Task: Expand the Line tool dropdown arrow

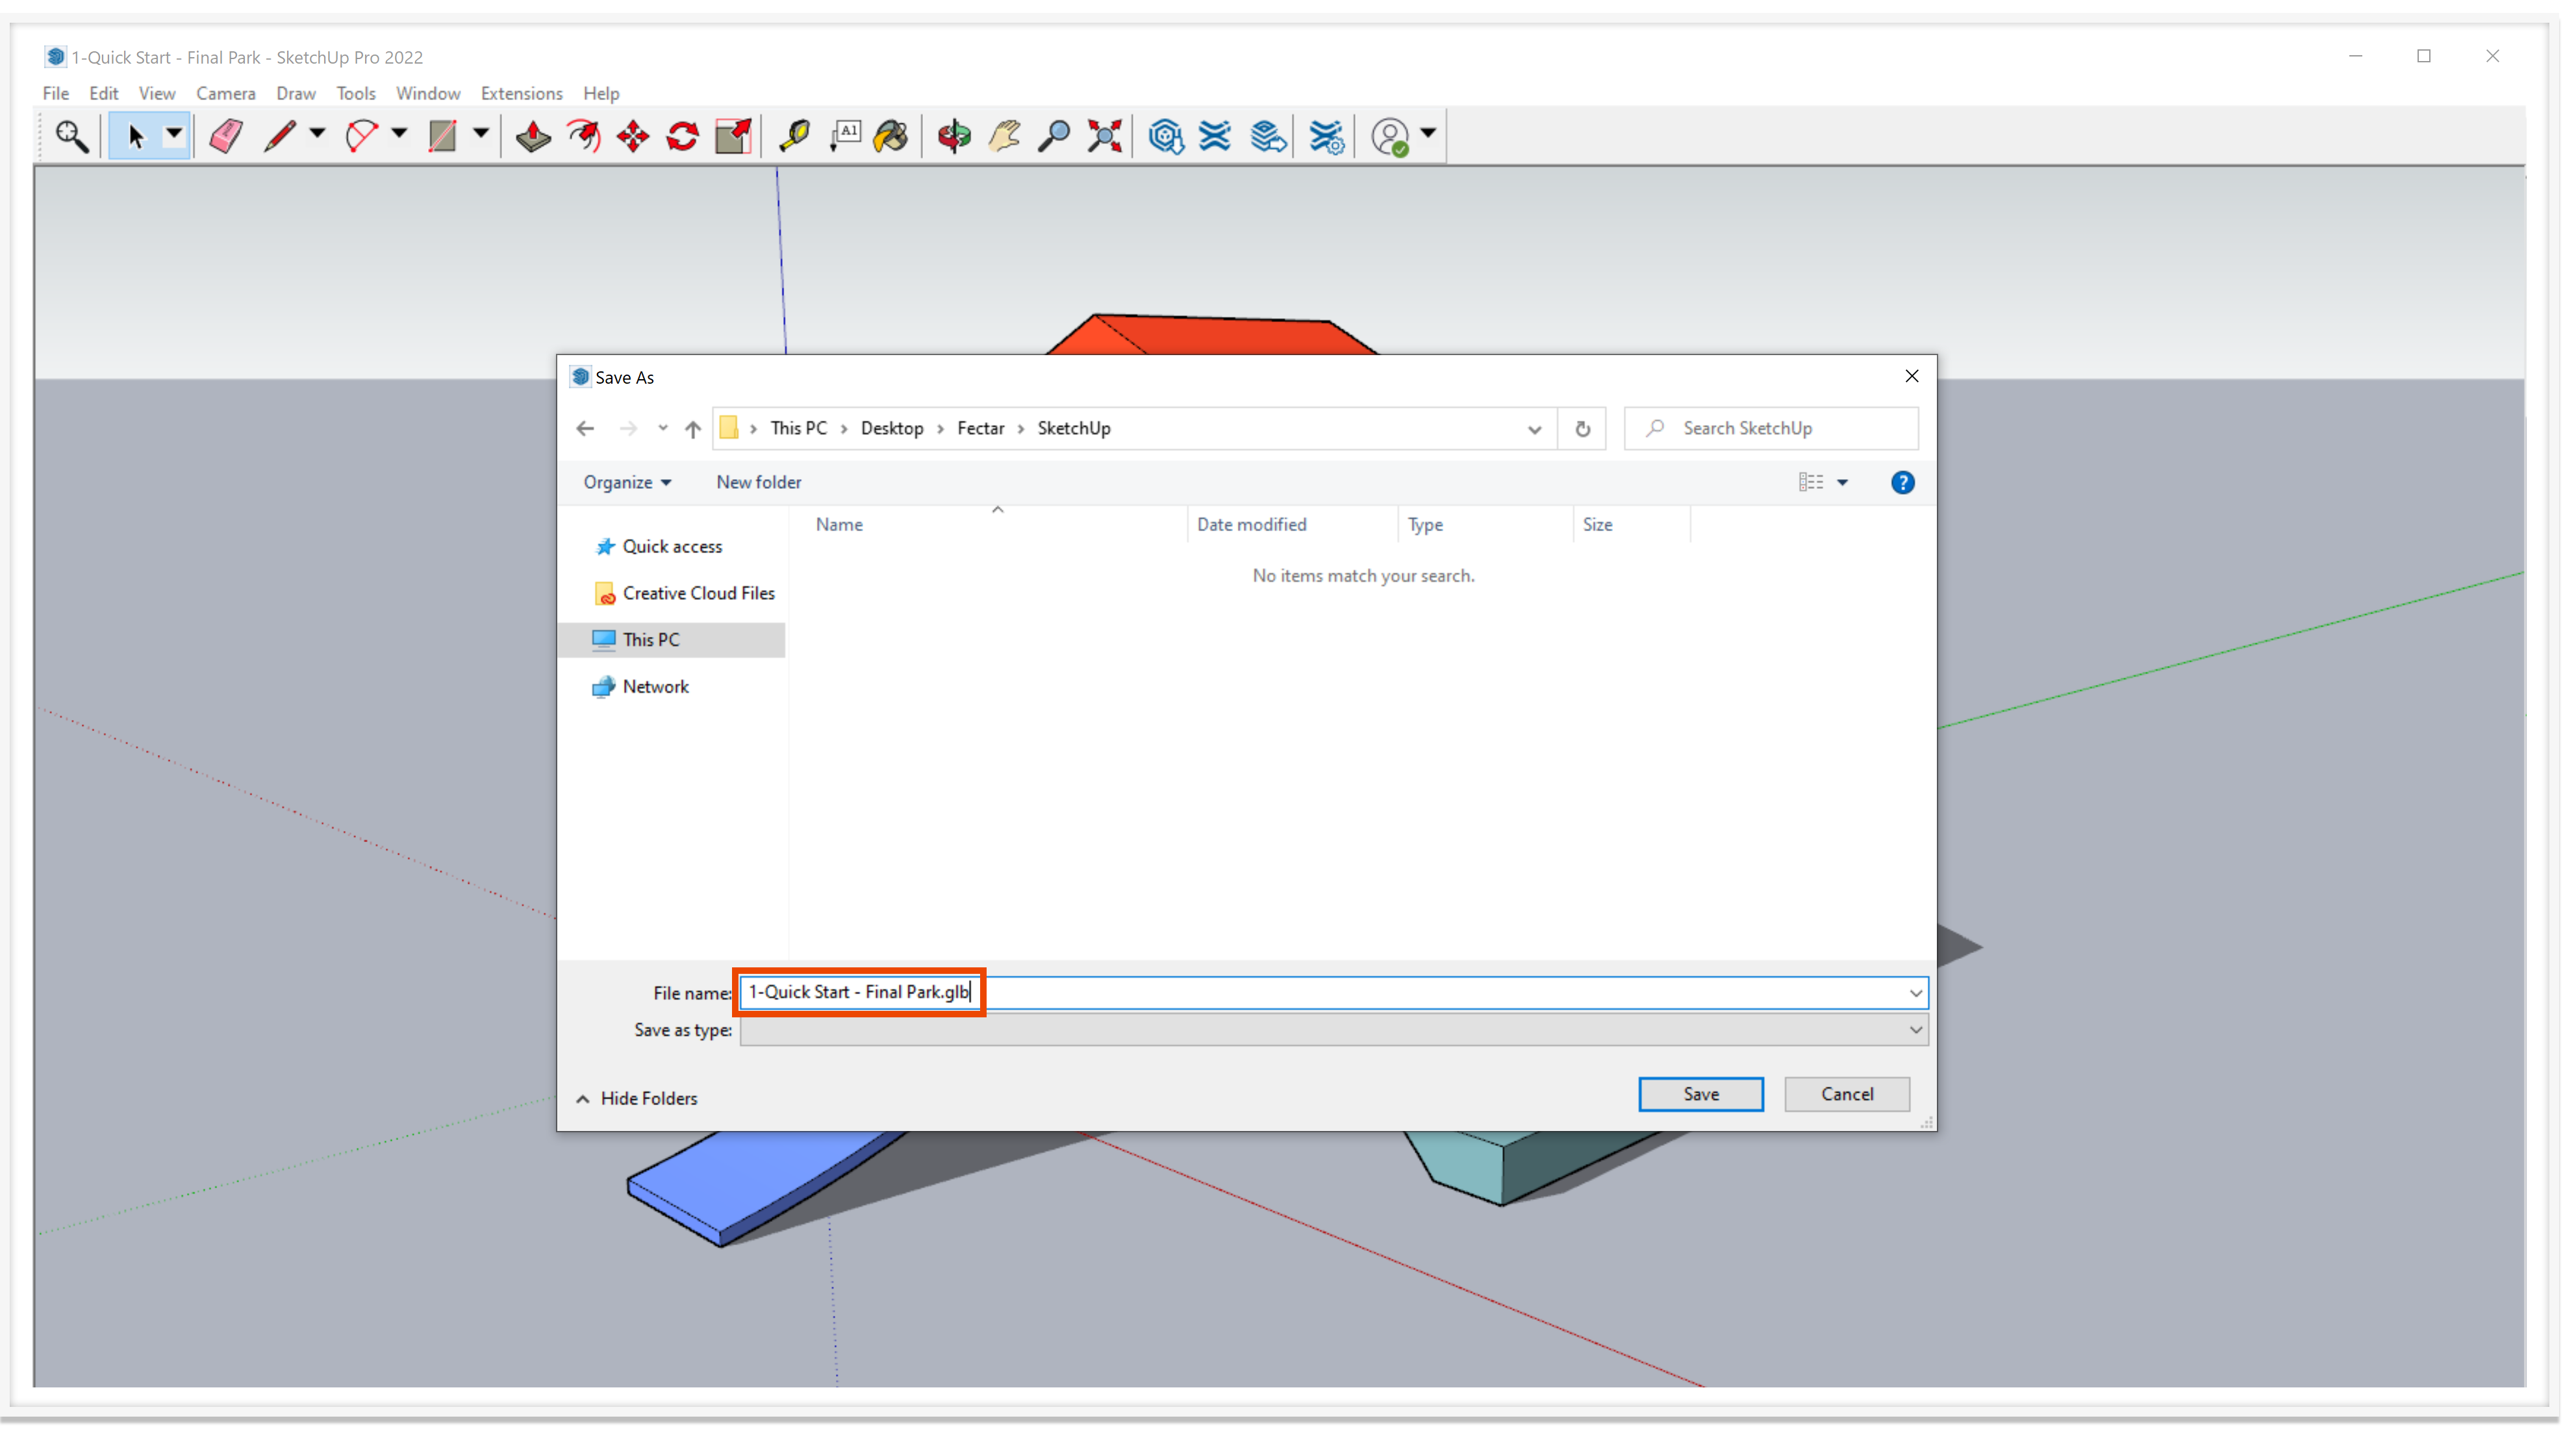Action: pyautogui.click(x=317, y=134)
